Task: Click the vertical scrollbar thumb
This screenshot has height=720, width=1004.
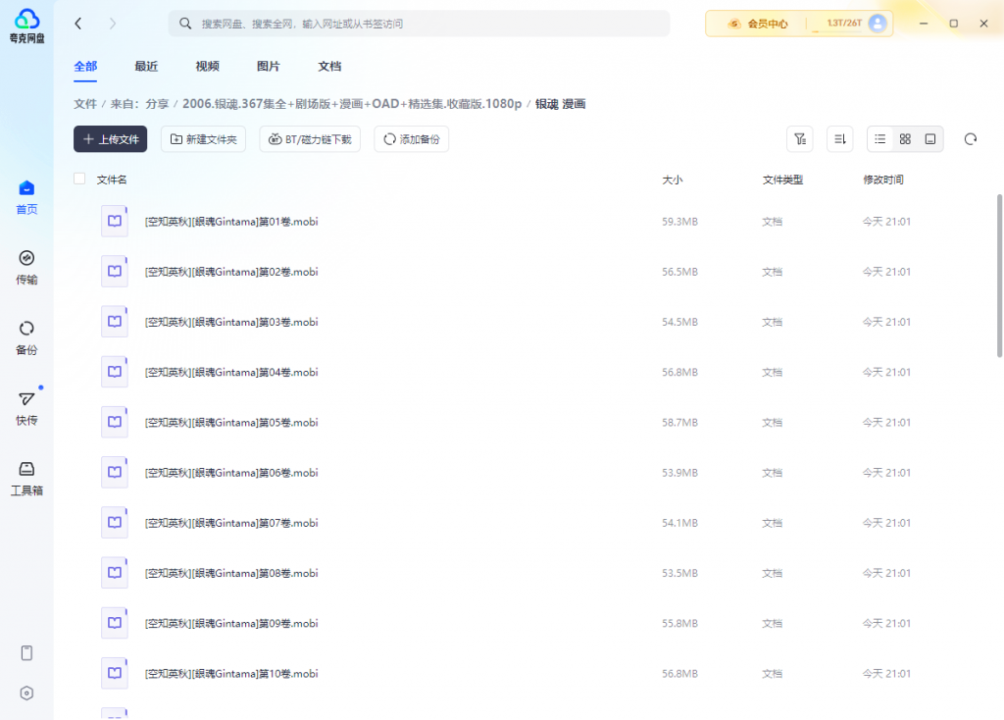Action: pyautogui.click(x=999, y=276)
